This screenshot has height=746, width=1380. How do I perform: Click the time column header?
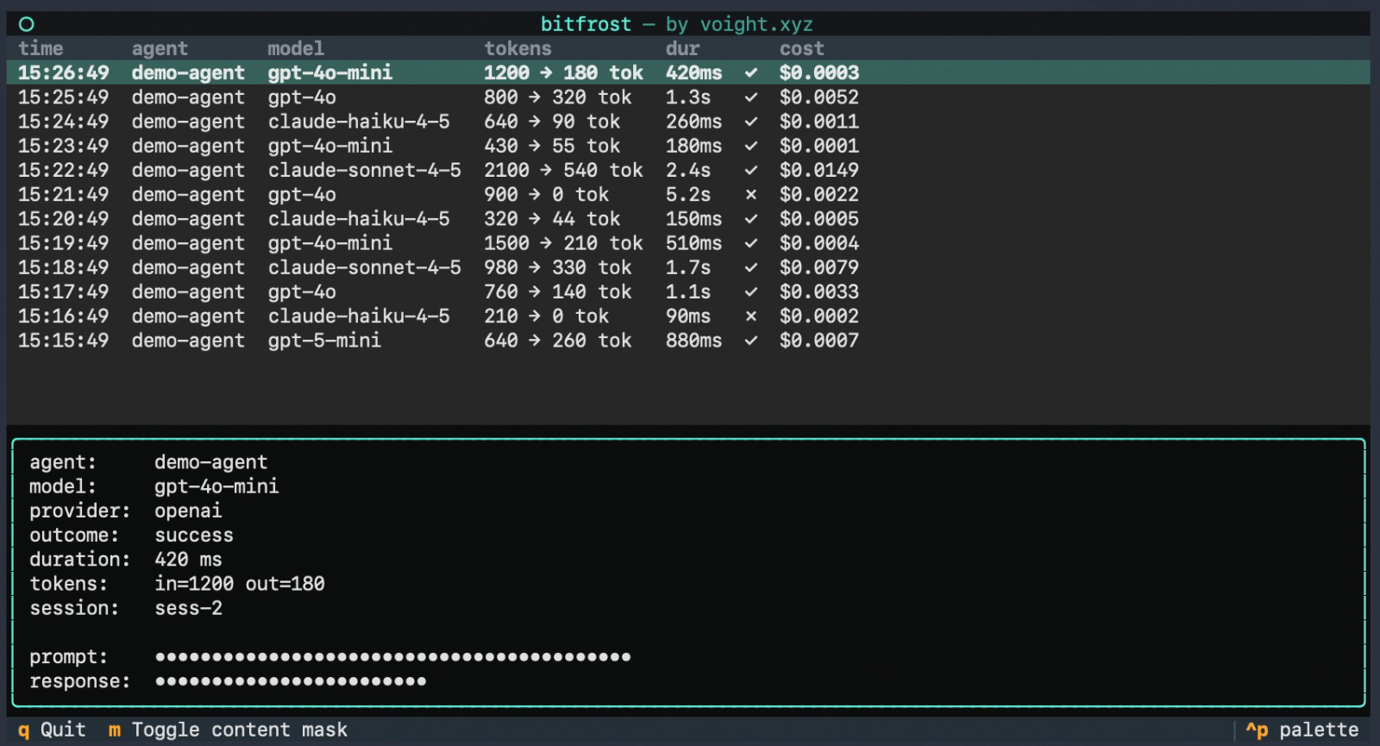(x=41, y=48)
